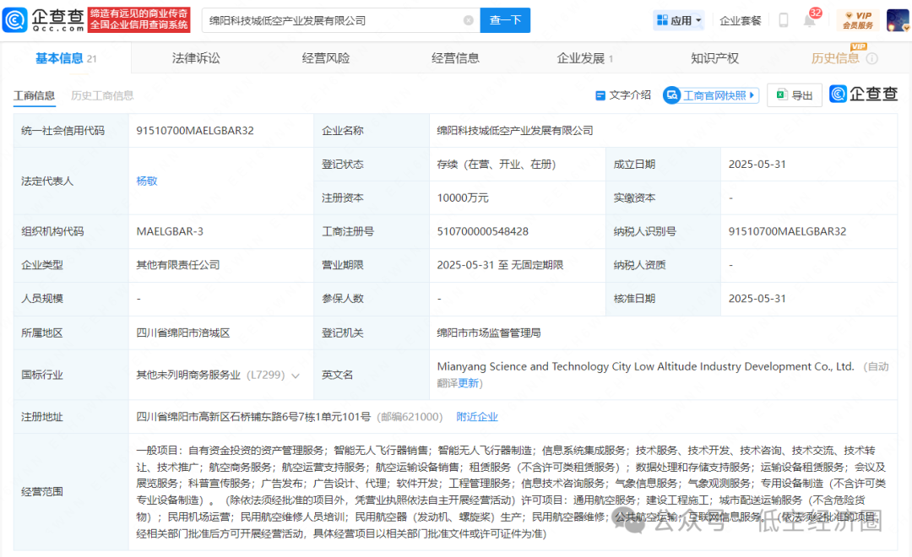912x557 pixels.
Task: Open legal representative 杨敬 link
Action: coord(147,181)
